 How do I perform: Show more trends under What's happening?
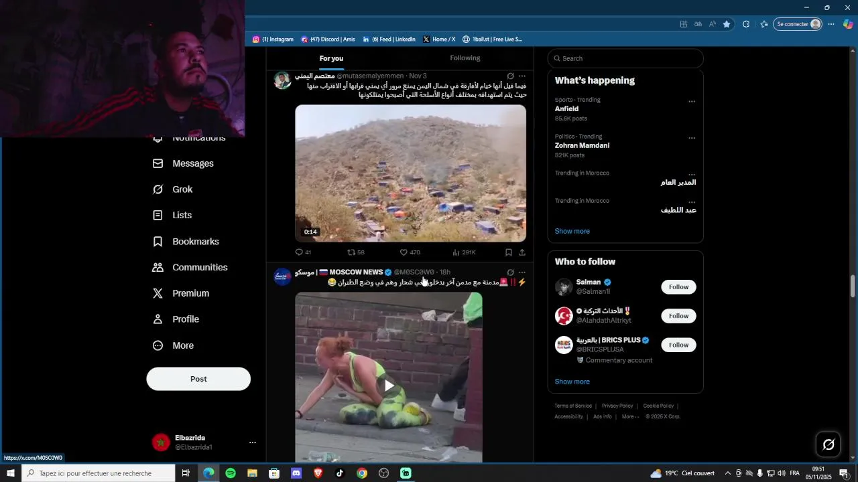point(572,231)
